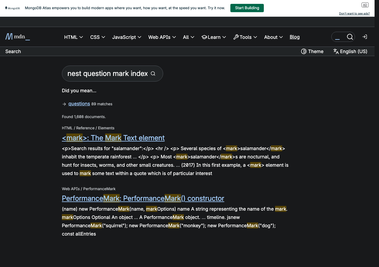Toggle the site Theme
Screen dimensions: 379x267
[312, 51]
